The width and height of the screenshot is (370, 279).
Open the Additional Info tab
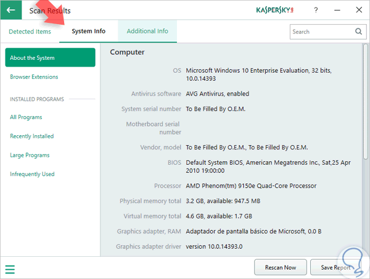[x=147, y=31]
